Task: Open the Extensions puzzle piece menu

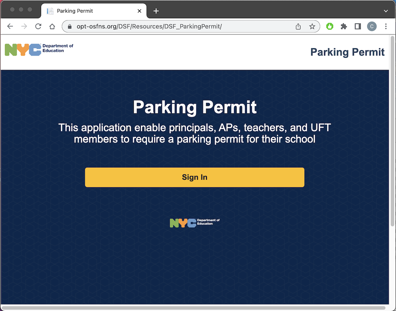Action: [344, 26]
